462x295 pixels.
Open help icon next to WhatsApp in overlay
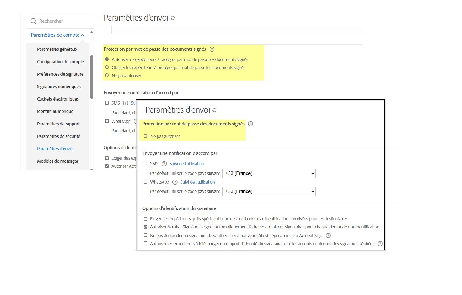[x=175, y=182]
